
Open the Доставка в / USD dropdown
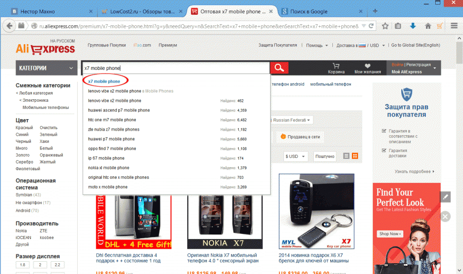(x=361, y=45)
